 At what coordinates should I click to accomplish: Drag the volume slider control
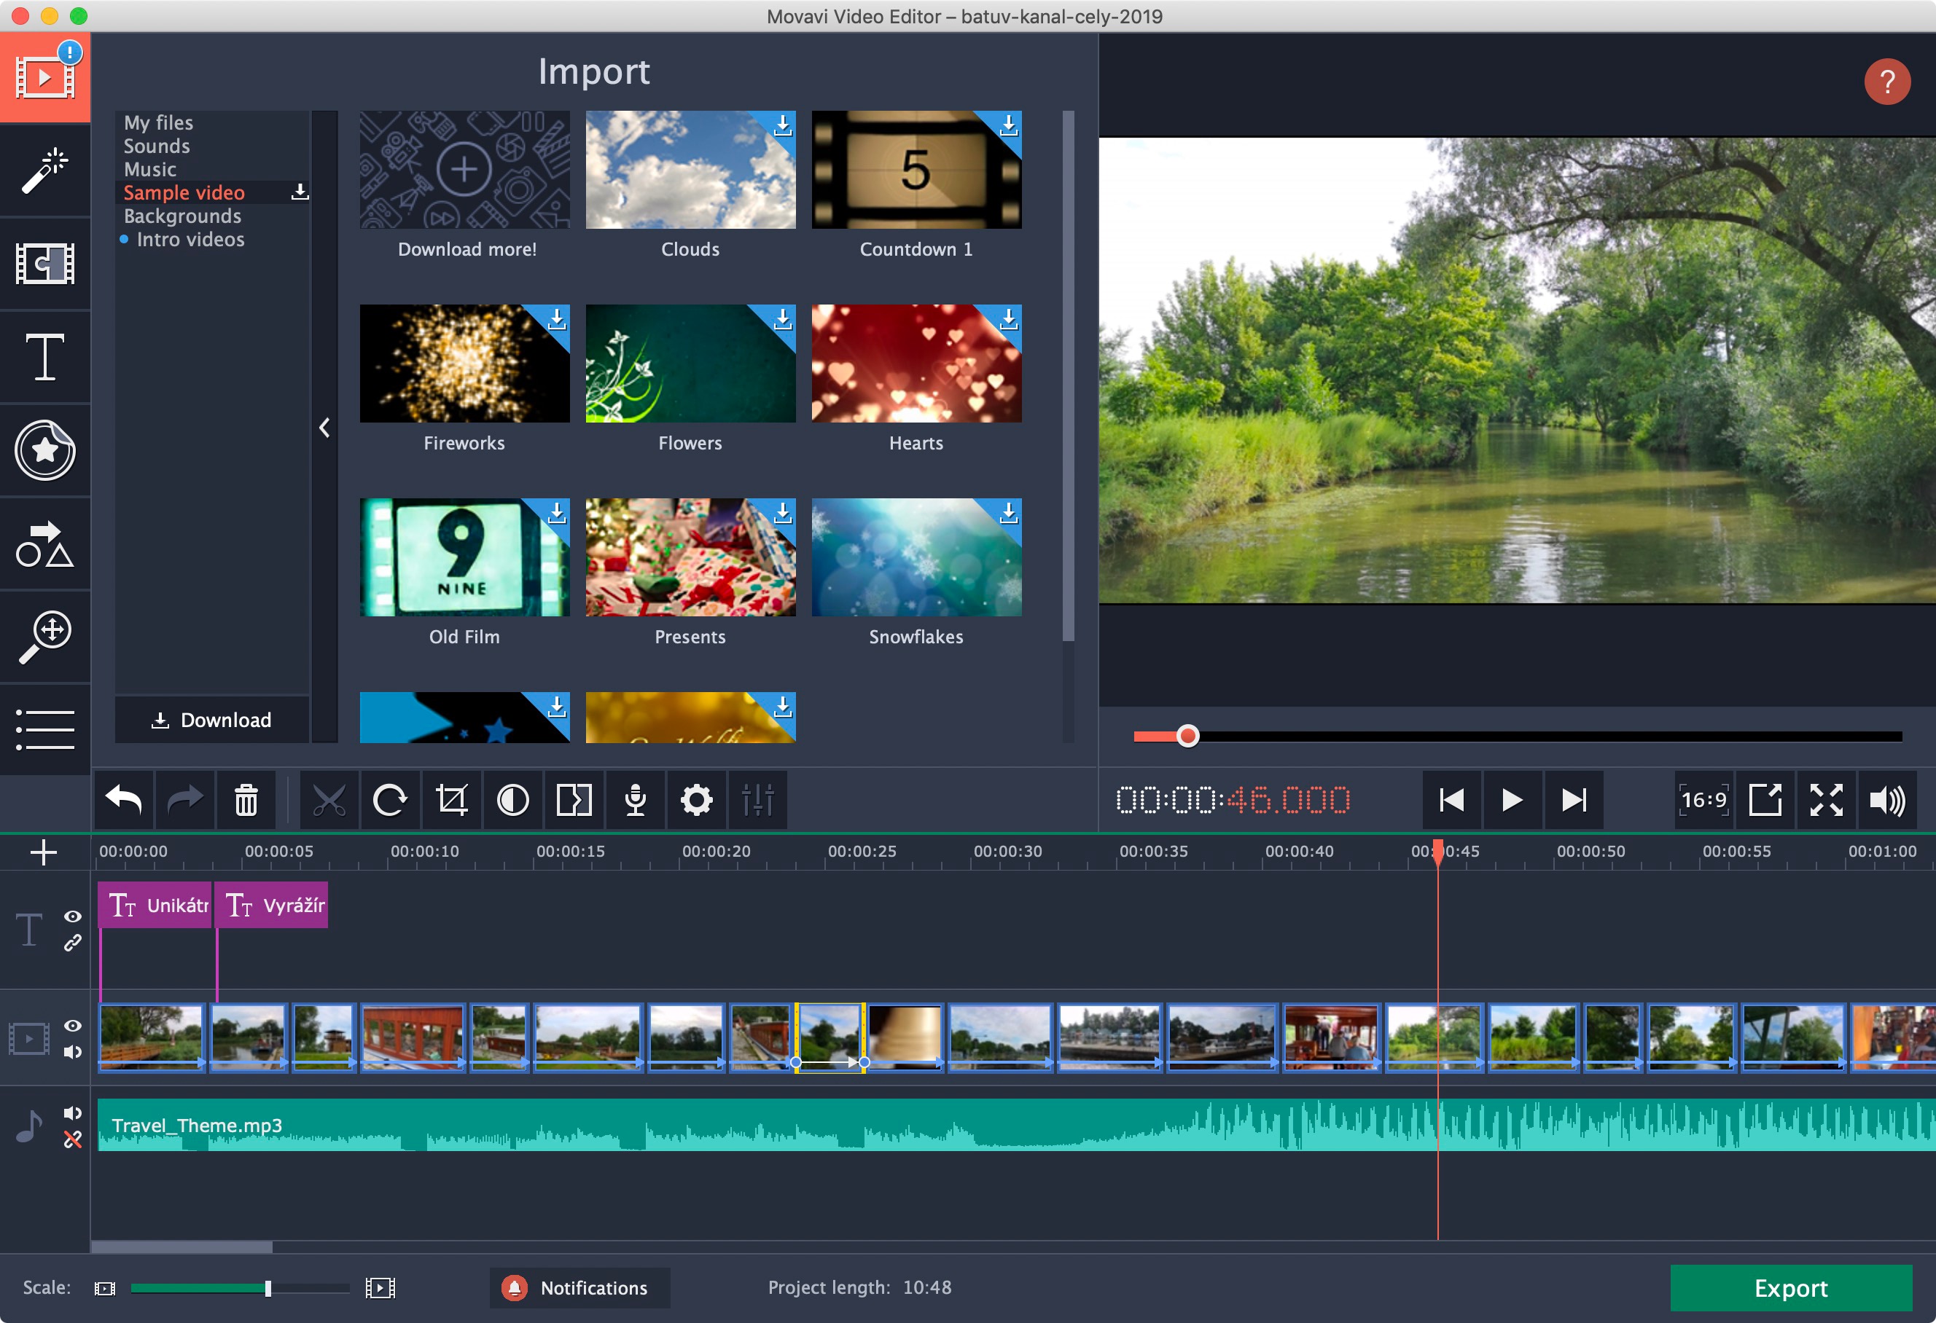click(x=1189, y=735)
